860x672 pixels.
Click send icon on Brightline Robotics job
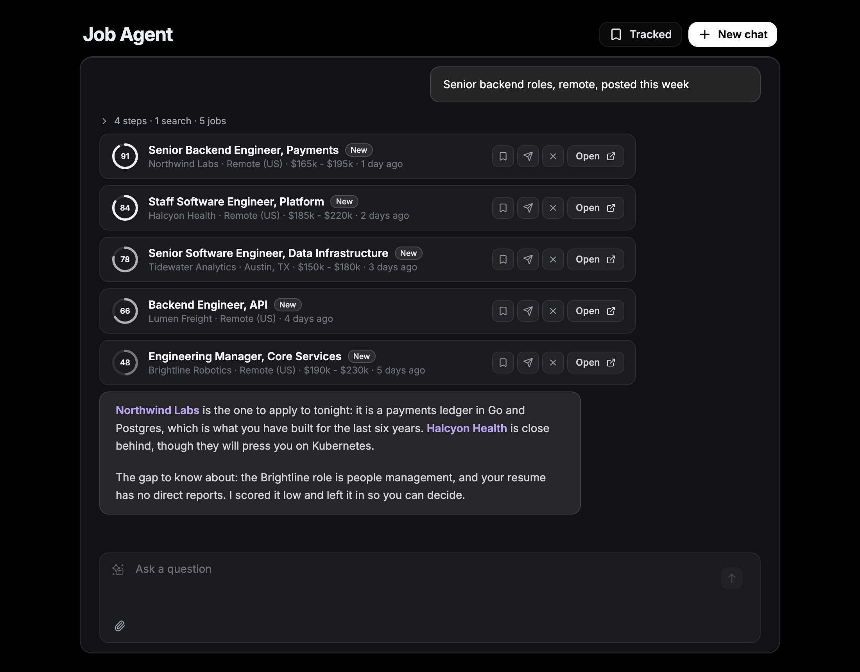528,363
